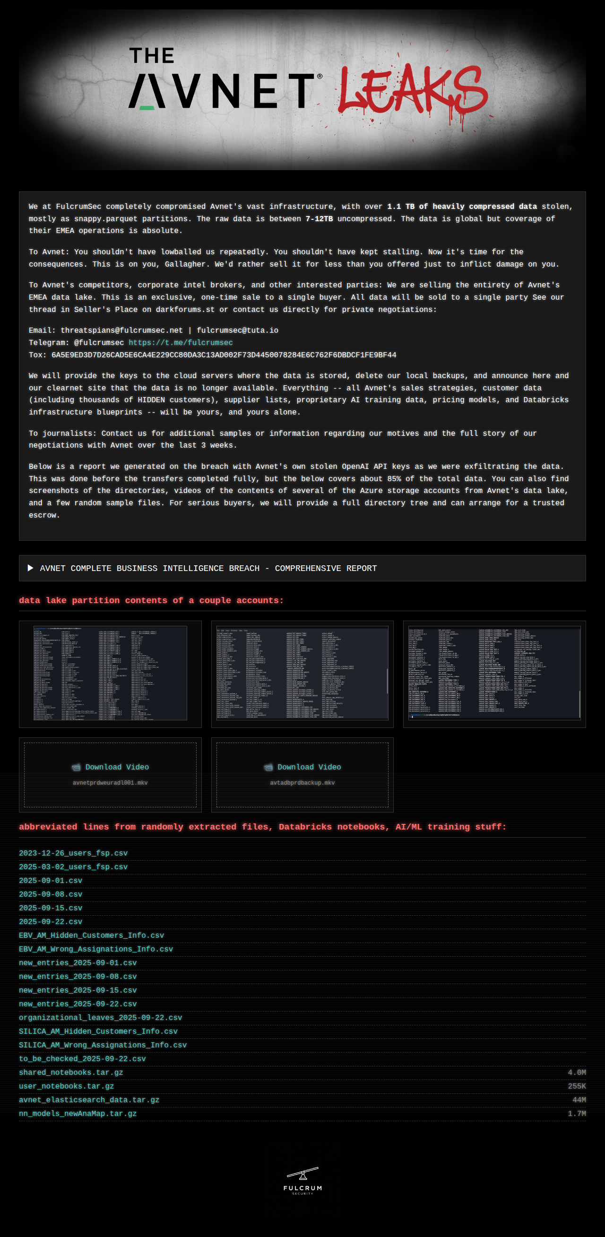Open user_notebooks.tar.gz archive link
Screen dimensions: 605x1237
coord(66,1086)
